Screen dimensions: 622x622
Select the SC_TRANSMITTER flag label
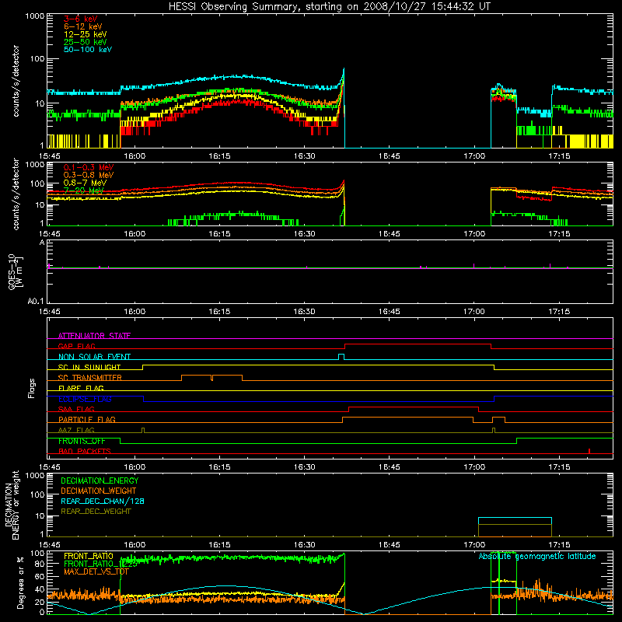[90, 378]
